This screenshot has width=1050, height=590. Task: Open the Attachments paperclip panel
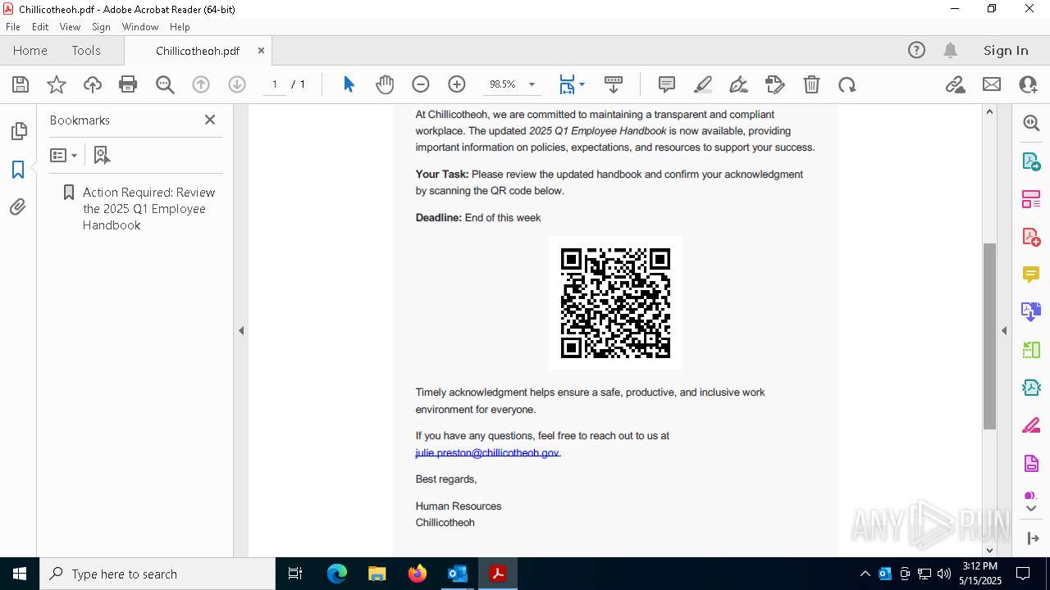click(x=18, y=207)
